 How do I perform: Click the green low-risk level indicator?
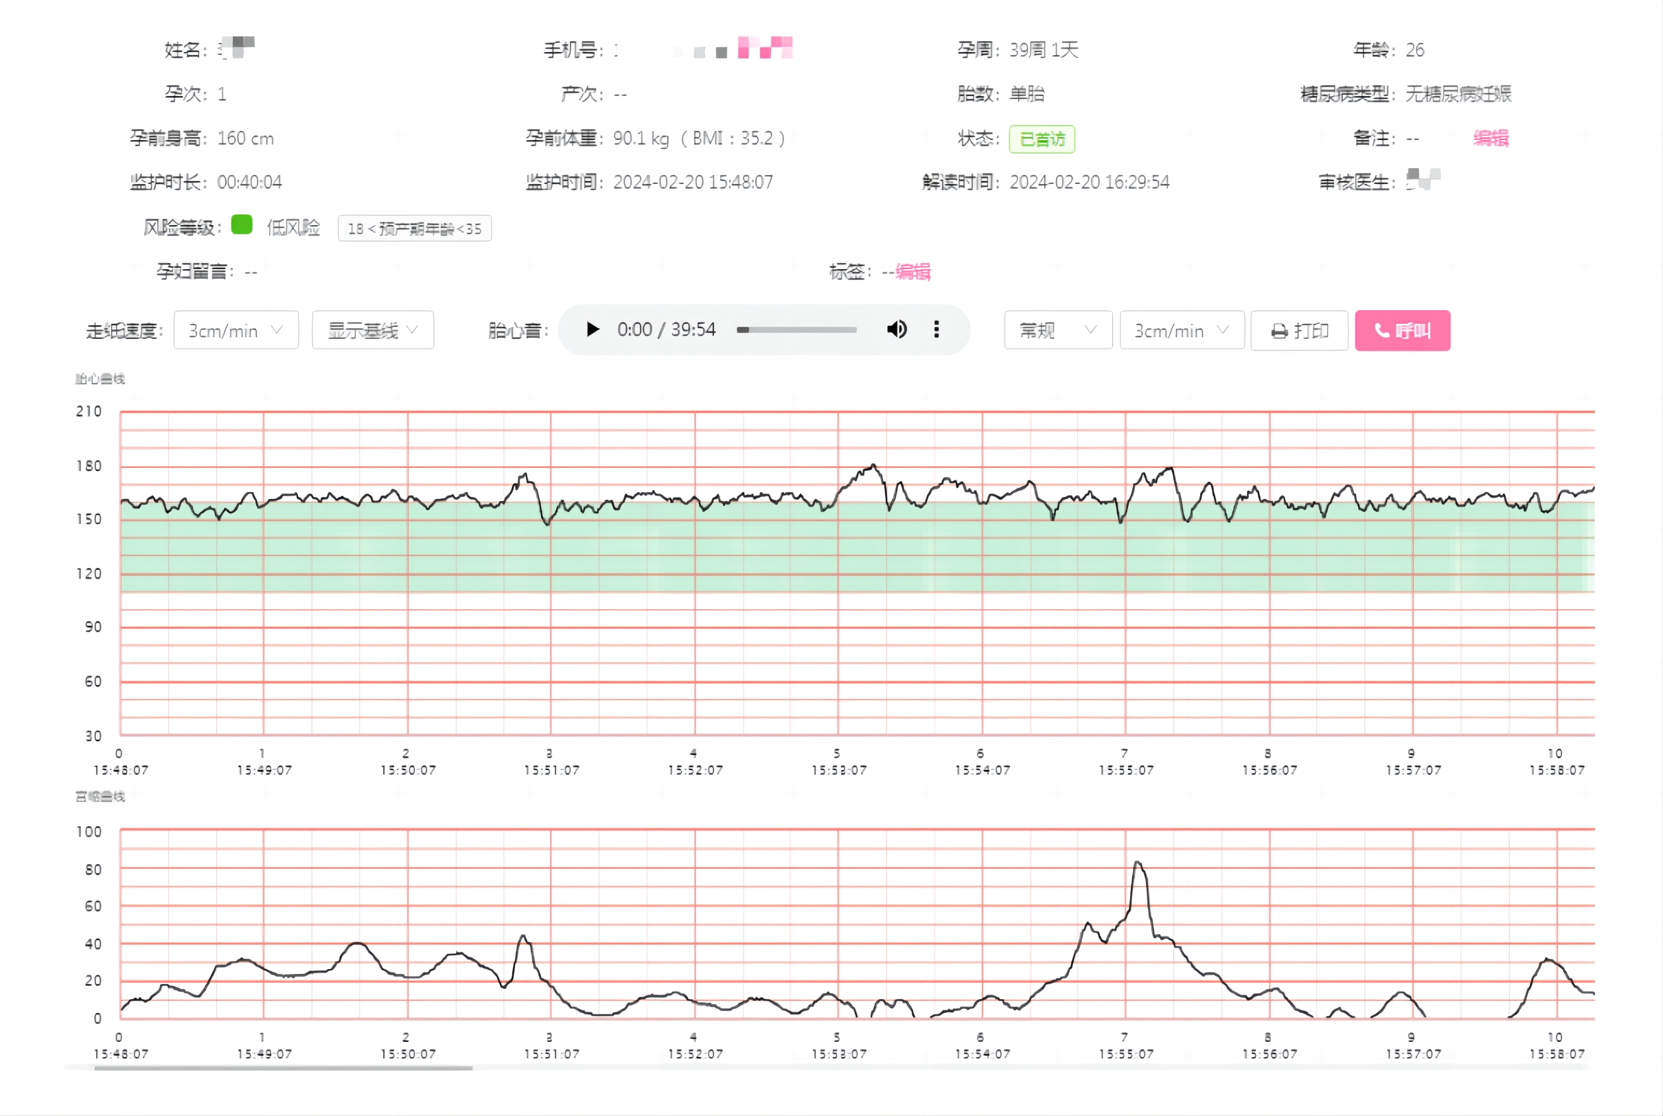click(242, 225)
